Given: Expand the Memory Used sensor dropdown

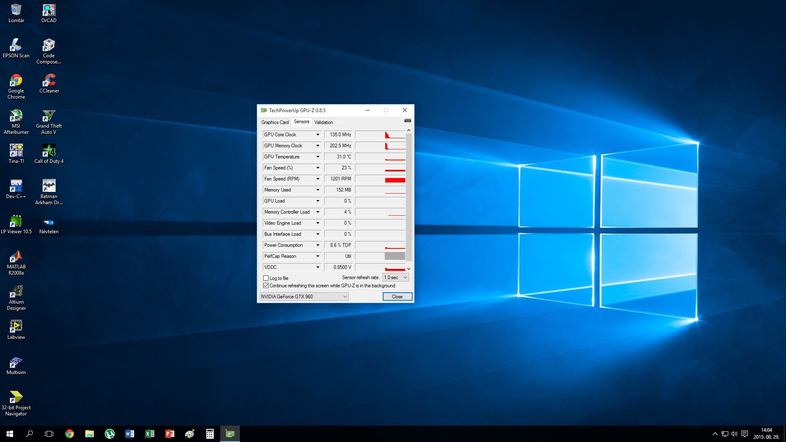Looking at the screenshot, I should pyautogui.click(x=317, y=190).
